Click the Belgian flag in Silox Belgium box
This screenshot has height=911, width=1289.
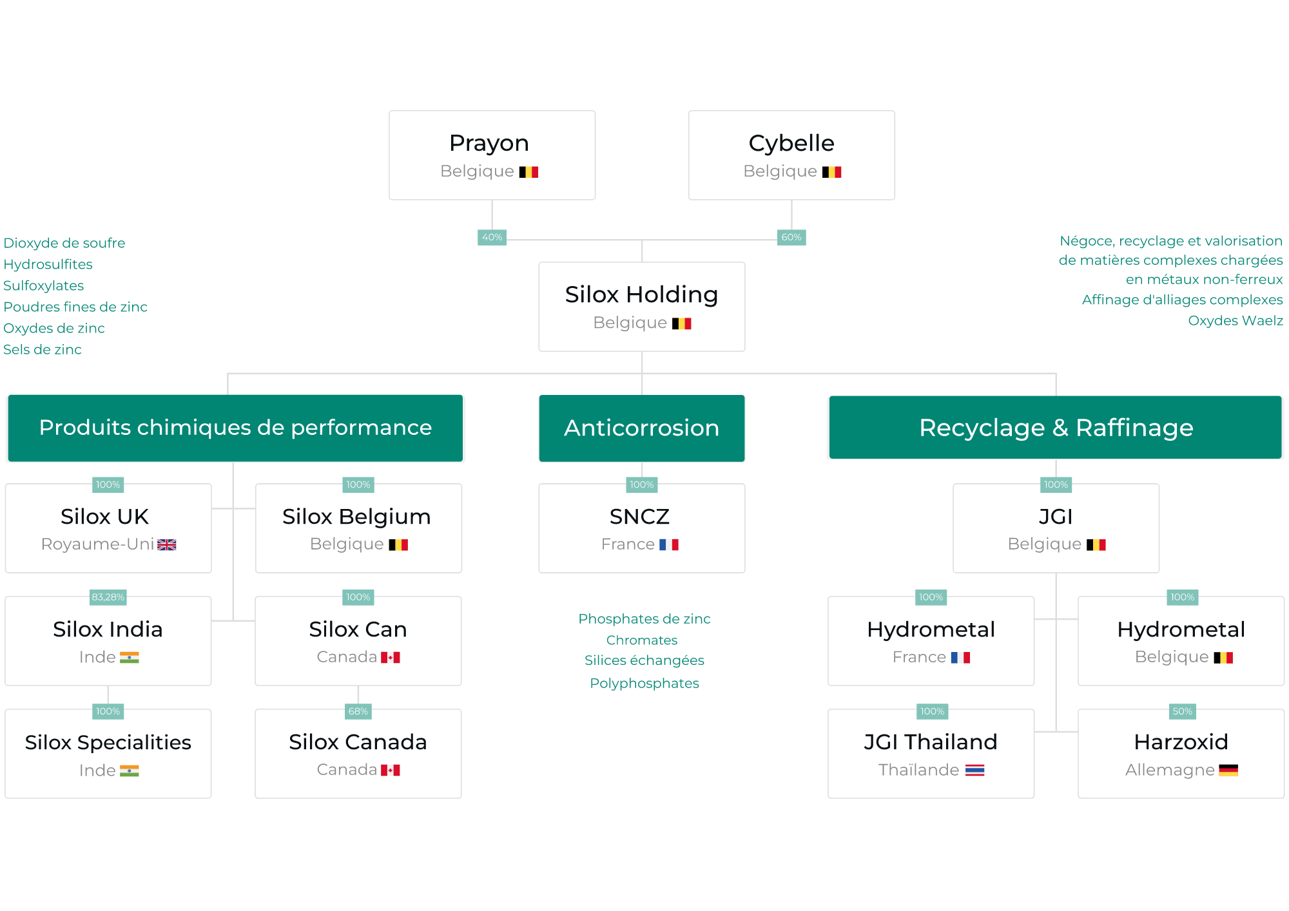point(398,544)
